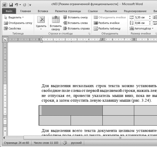
Task: Expand the Удалить dropdown arrow
Action: point(41,29)
